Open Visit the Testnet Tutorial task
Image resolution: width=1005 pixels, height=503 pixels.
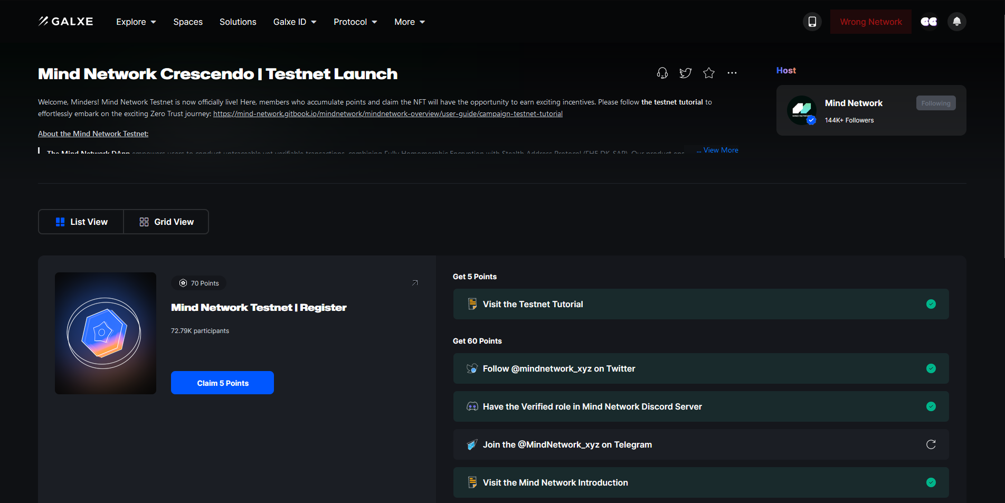pyautogui.click(x=701, y=304)
